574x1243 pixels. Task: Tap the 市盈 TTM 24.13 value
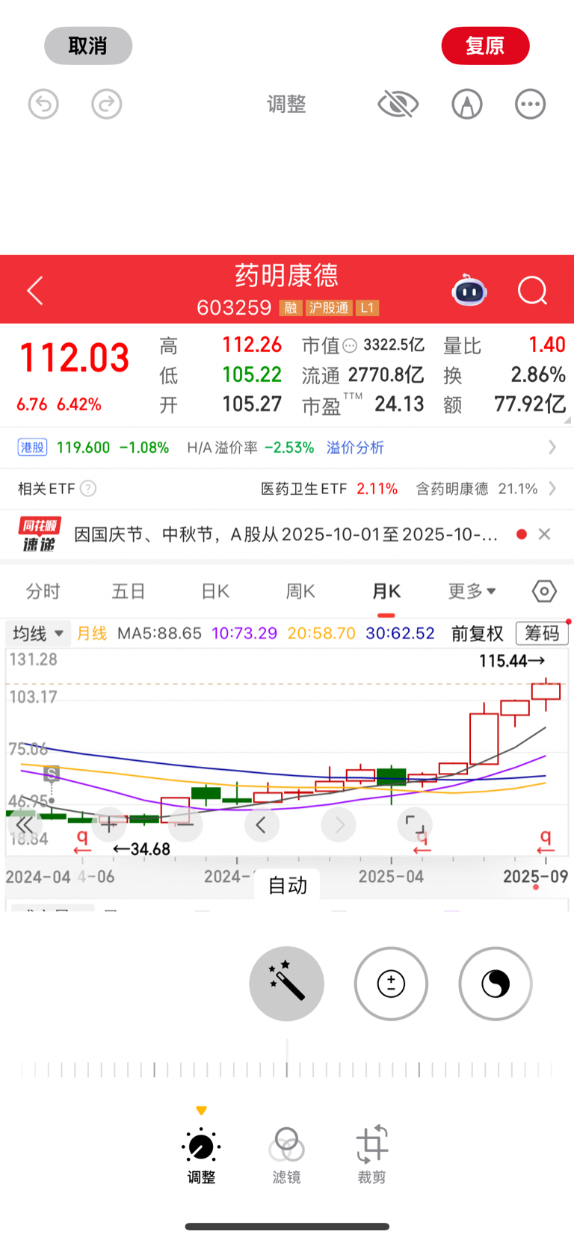click(399, 404)
